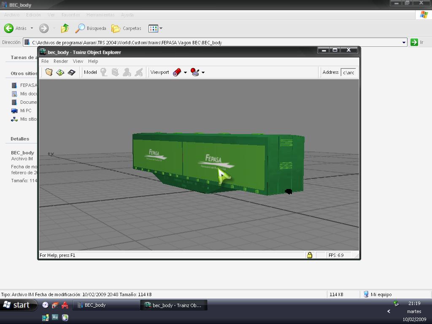Click the open file folder icon
This screenshot has width=432, height=324.
(x=49, y=72)
